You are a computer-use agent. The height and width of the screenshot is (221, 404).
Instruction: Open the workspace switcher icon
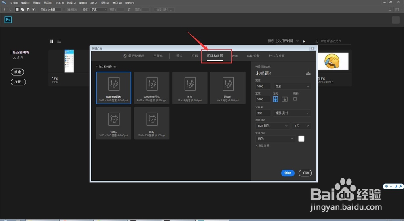pos(397,10)
